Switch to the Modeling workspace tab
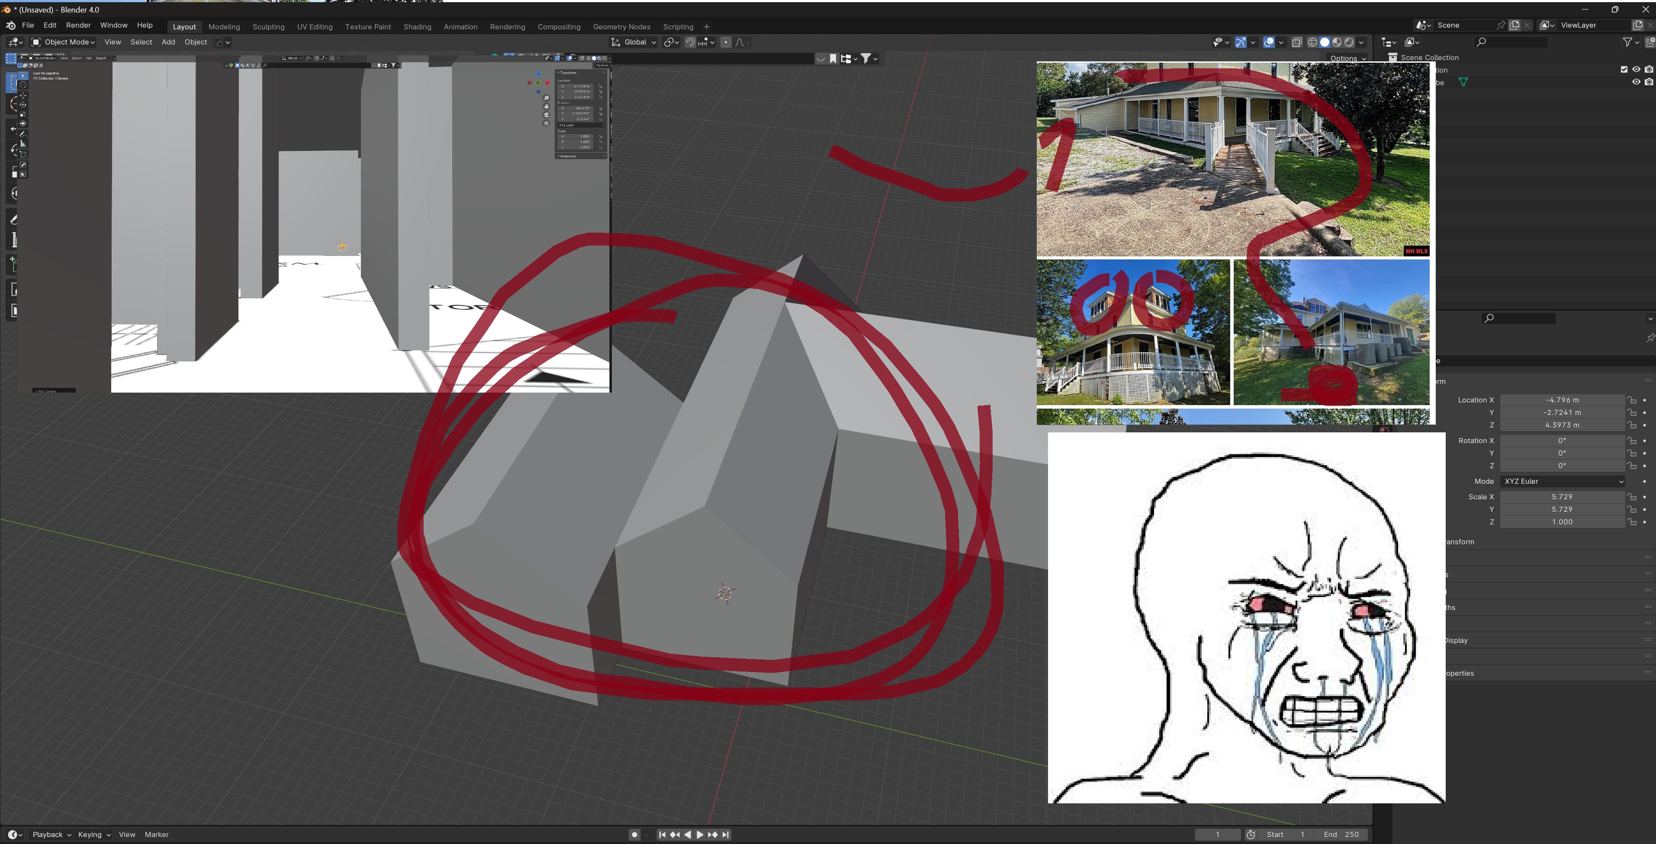 coord(224,27)
